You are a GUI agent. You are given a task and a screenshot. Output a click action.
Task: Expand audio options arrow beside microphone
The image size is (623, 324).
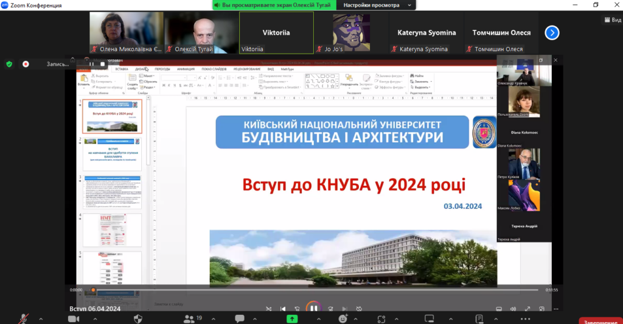(41, 319)
